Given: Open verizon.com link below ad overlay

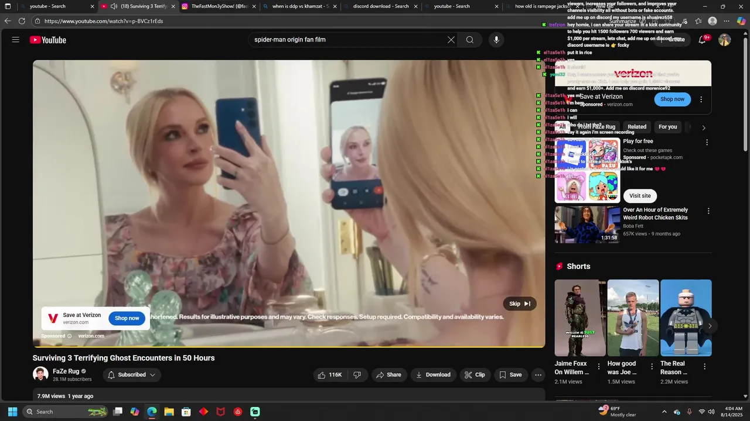Looking at the screenshot, I should pos(91,336).
